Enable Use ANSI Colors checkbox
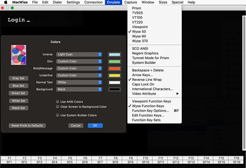Viewport: 246px width, 168px height. point(58,102)
